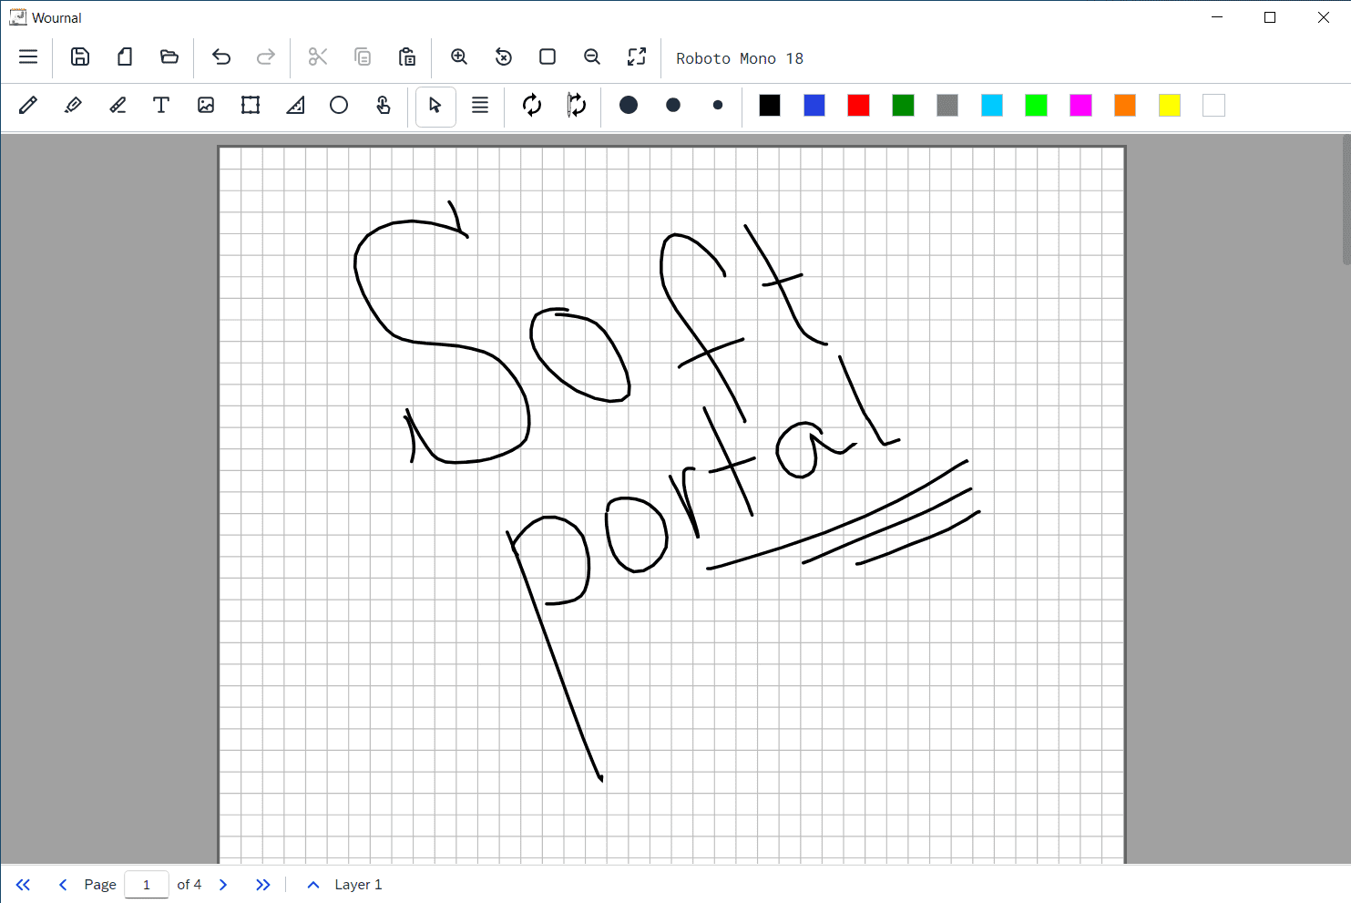
Task: Change font Roboto Mono 18
Action: 740,58
